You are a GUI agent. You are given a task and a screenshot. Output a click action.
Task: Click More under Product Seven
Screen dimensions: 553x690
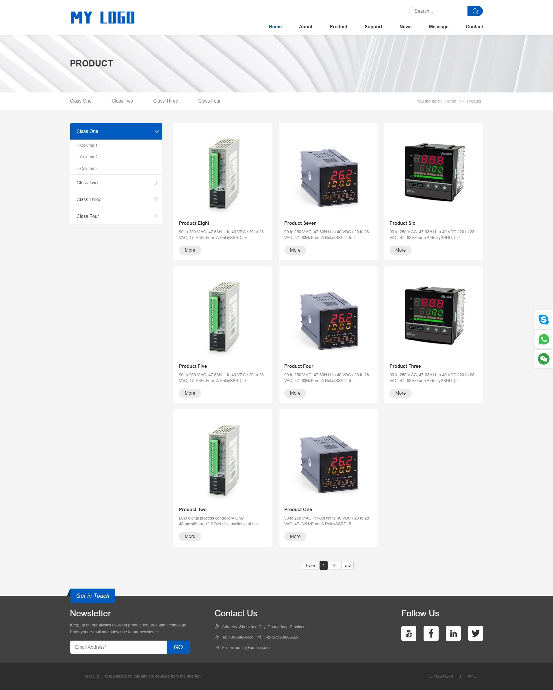pos(295,250)
